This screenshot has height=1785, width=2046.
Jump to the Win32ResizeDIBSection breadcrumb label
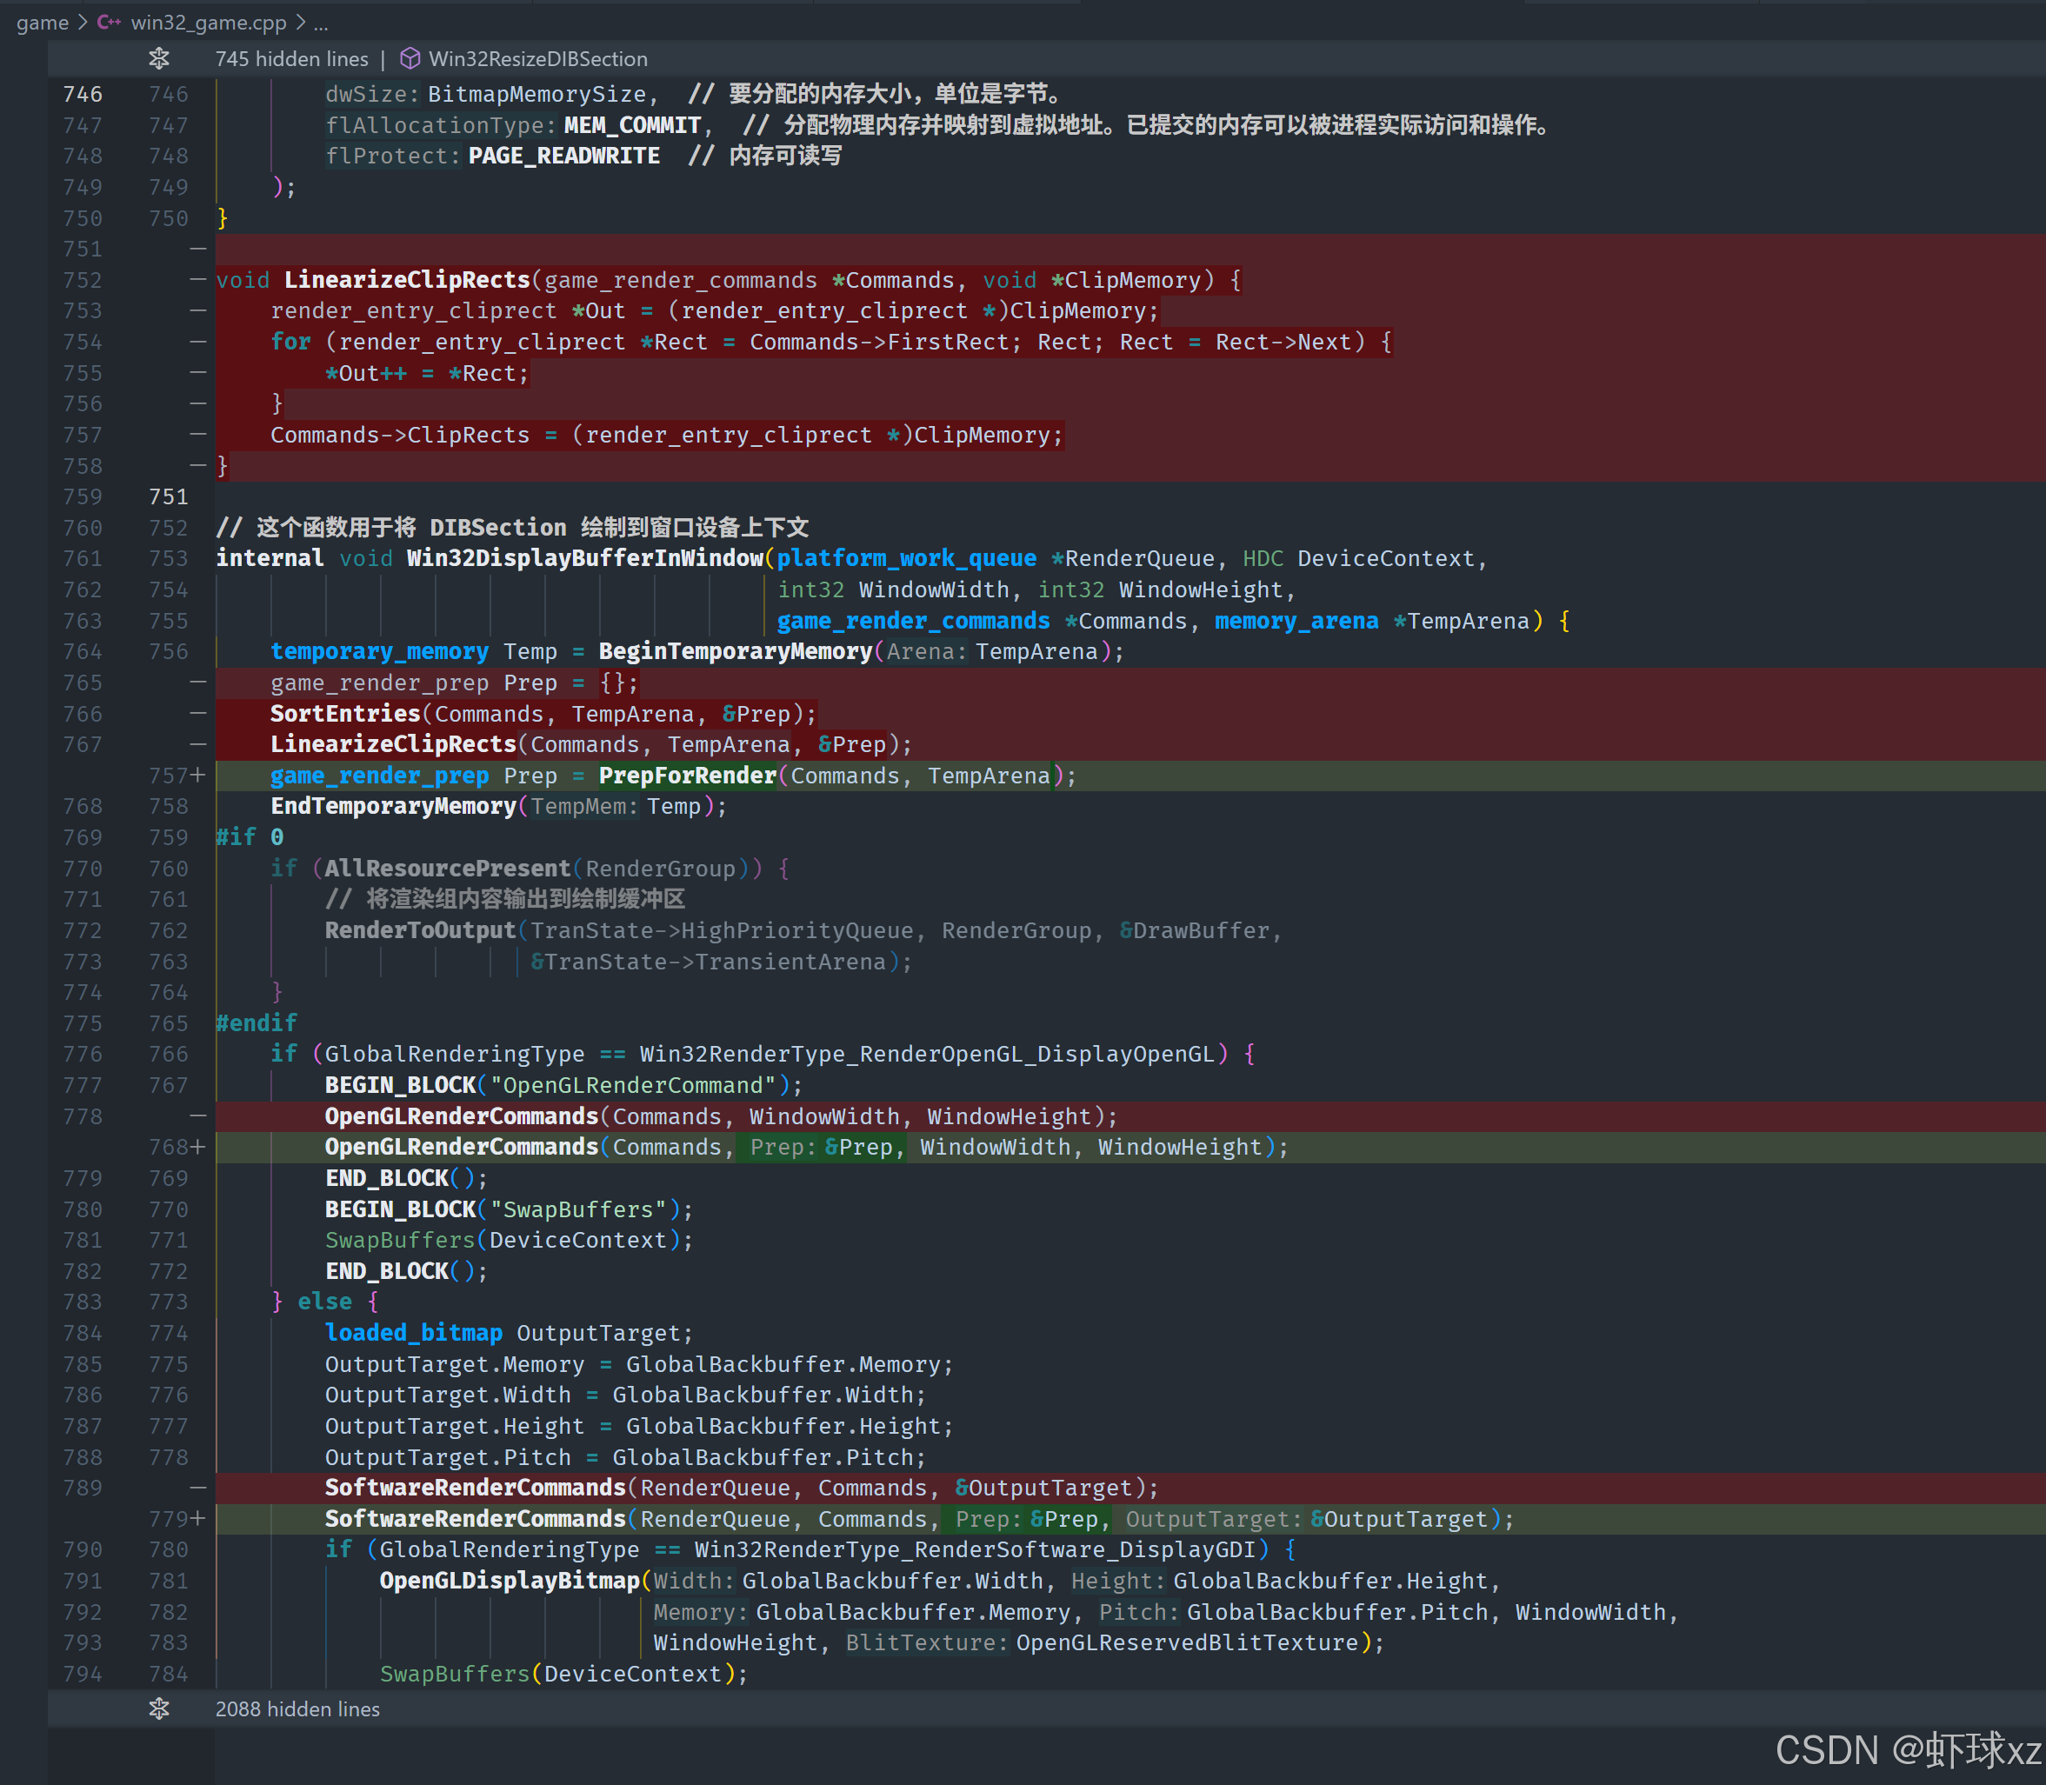pos(538,59)
